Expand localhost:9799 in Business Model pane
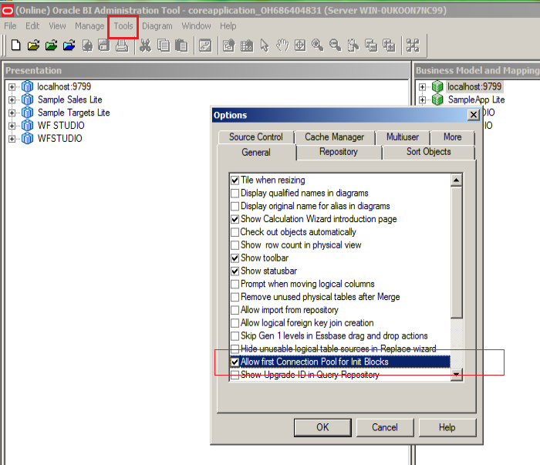The width and height of the screenshot is (540, 465). click(422, 86)
